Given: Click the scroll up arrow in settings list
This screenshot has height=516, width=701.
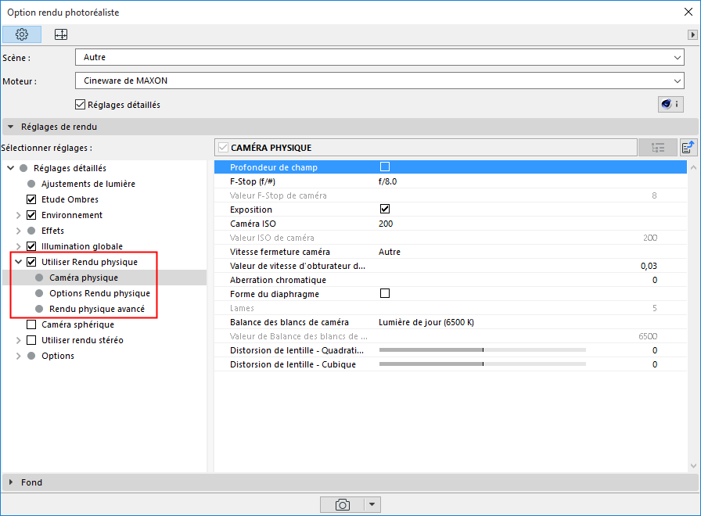Looking at the screenshot, I should pyautogui.click(x=693, y=167).
